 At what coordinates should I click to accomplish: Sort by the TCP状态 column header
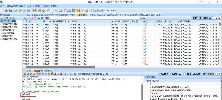coord(190,22)
